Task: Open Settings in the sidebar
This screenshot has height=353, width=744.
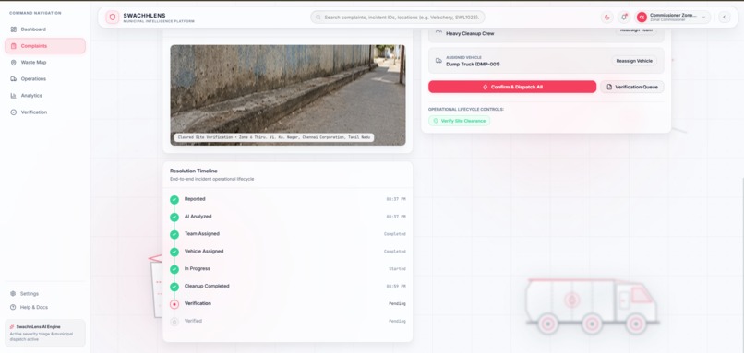Action: pyautogui.click(x=45, y=294)
